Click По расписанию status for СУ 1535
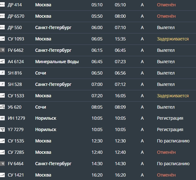196x180 pixels. pyautogui.click(x=173, y=141)
